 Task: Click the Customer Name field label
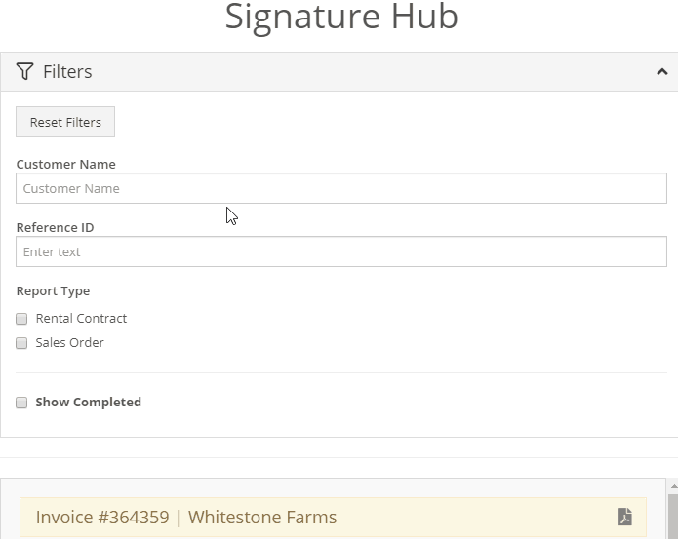[x=65, y=164]
